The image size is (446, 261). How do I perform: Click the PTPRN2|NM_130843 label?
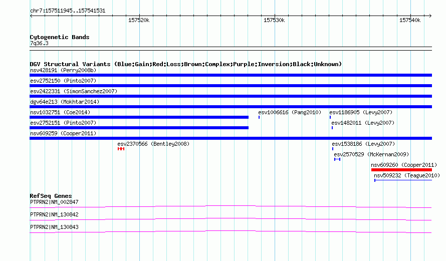tap(54, 227)
